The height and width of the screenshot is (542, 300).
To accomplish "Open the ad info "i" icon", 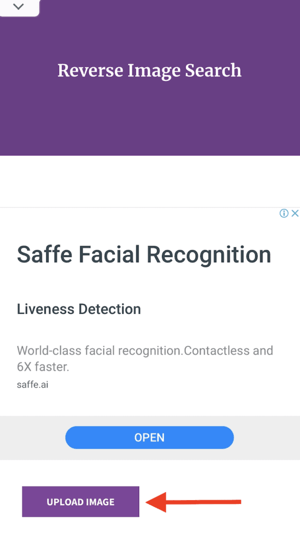I will [x=284, y=213].
